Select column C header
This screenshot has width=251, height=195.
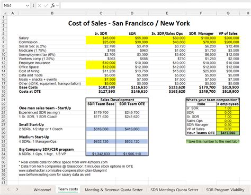coord(101,13)
